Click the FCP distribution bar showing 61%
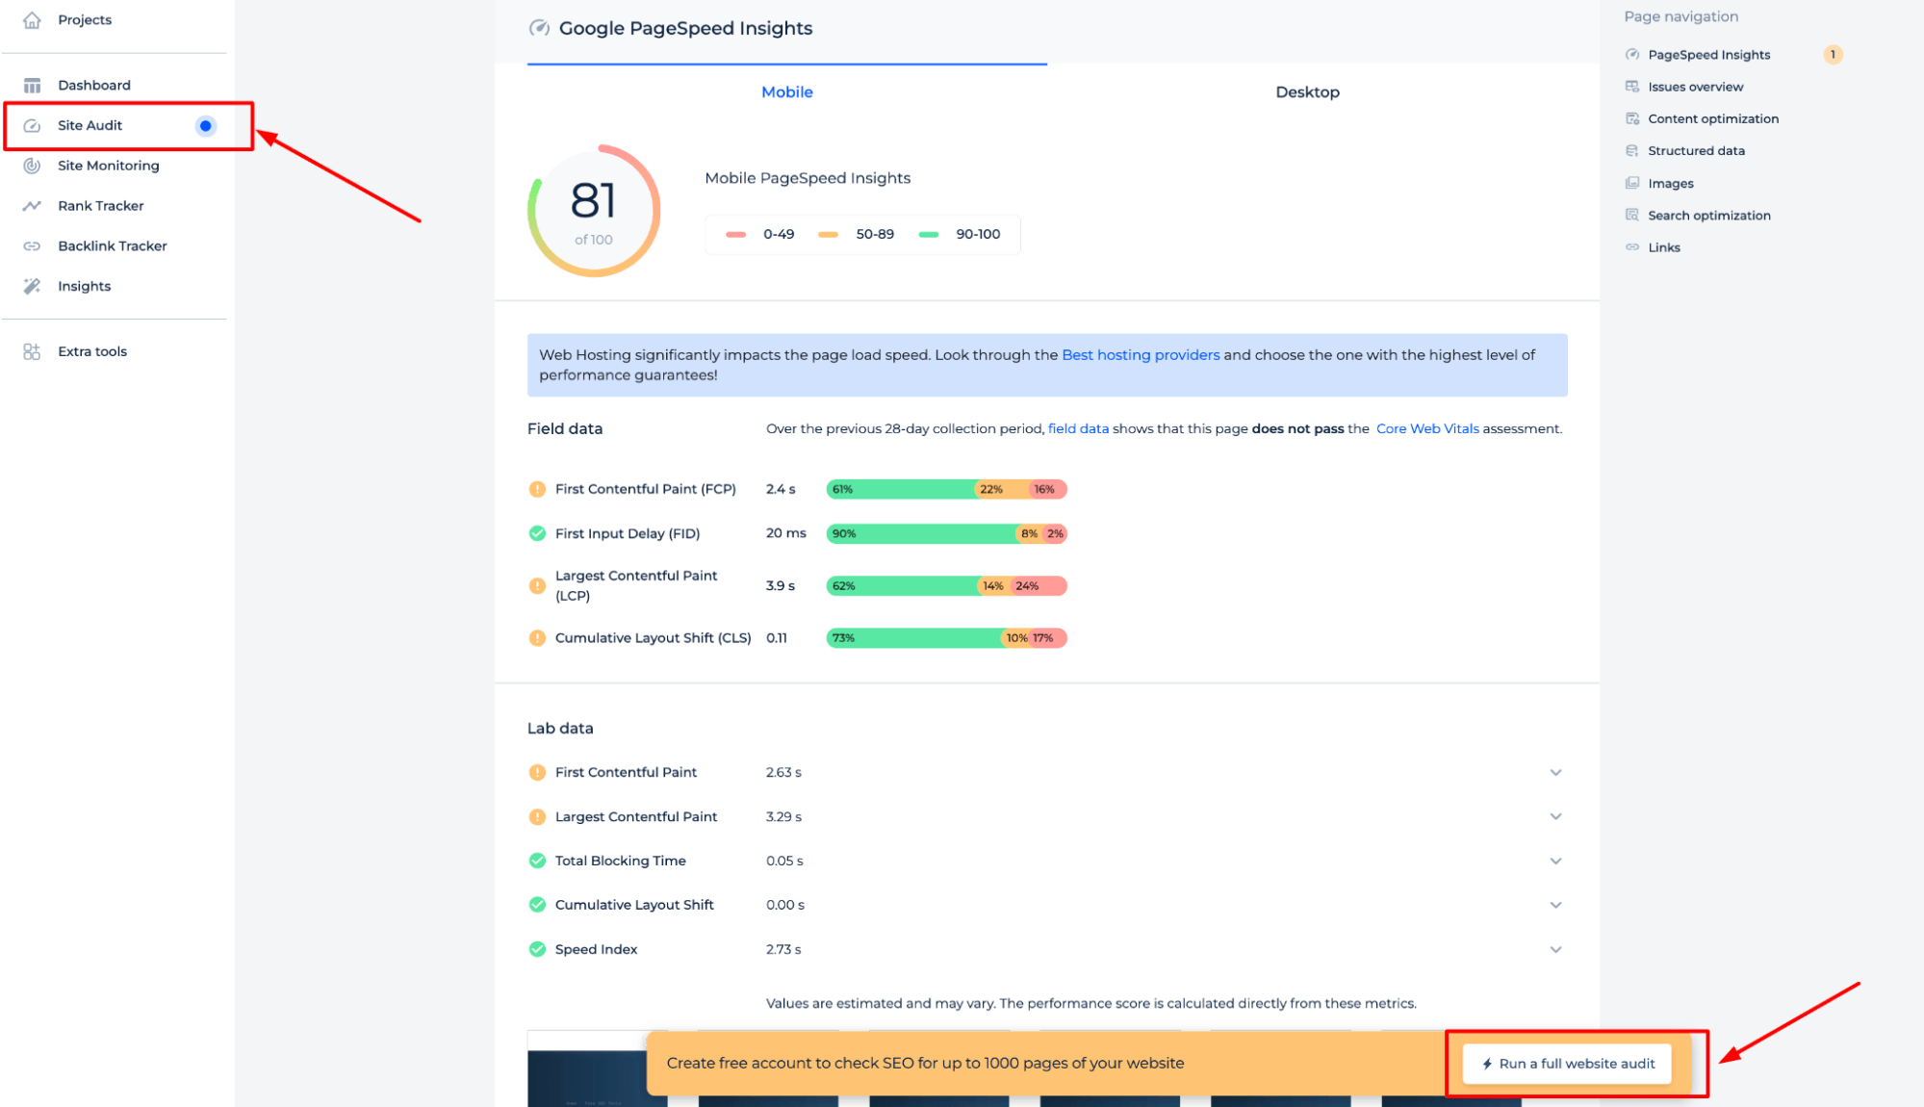This screenshot has height=1107, width=1924. tap(946, 489)
